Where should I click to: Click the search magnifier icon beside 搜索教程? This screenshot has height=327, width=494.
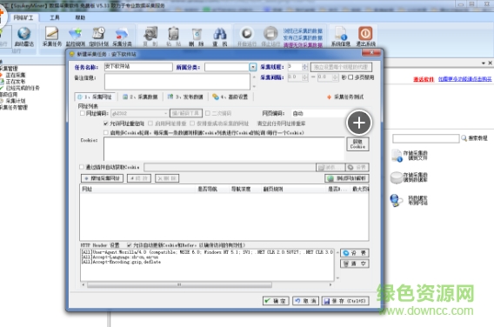coord(464,138)
